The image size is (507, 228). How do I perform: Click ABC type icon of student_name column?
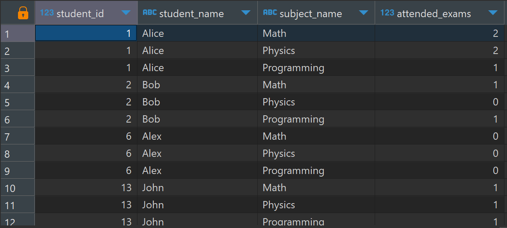(150, 13)
